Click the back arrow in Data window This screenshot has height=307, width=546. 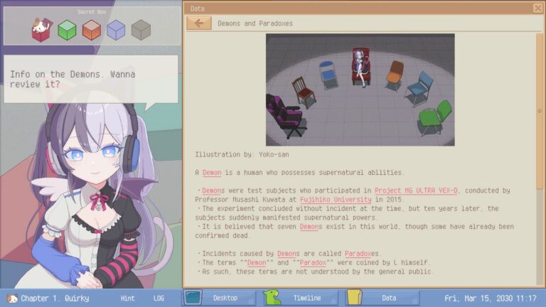pyautogui.click(x=199, y=23)
